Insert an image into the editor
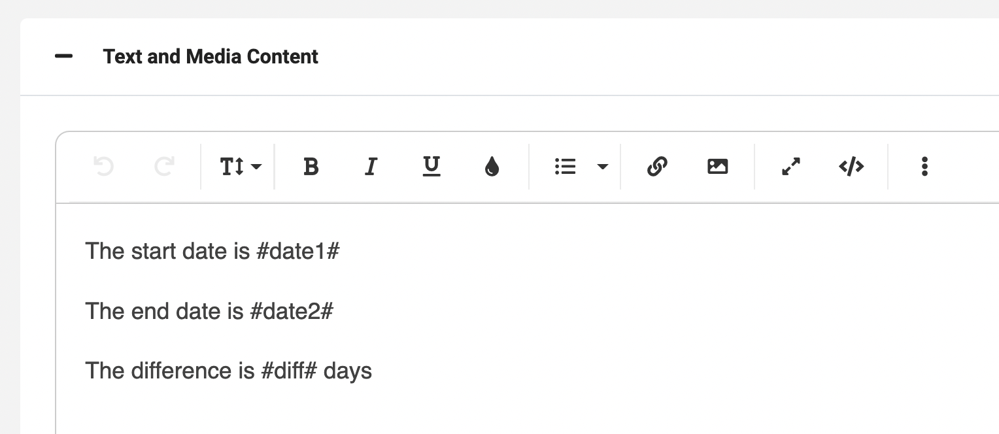999x434 pixels. 717,167
